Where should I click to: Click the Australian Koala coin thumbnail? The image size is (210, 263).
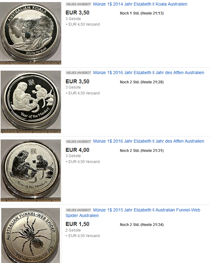pos(31,33)
